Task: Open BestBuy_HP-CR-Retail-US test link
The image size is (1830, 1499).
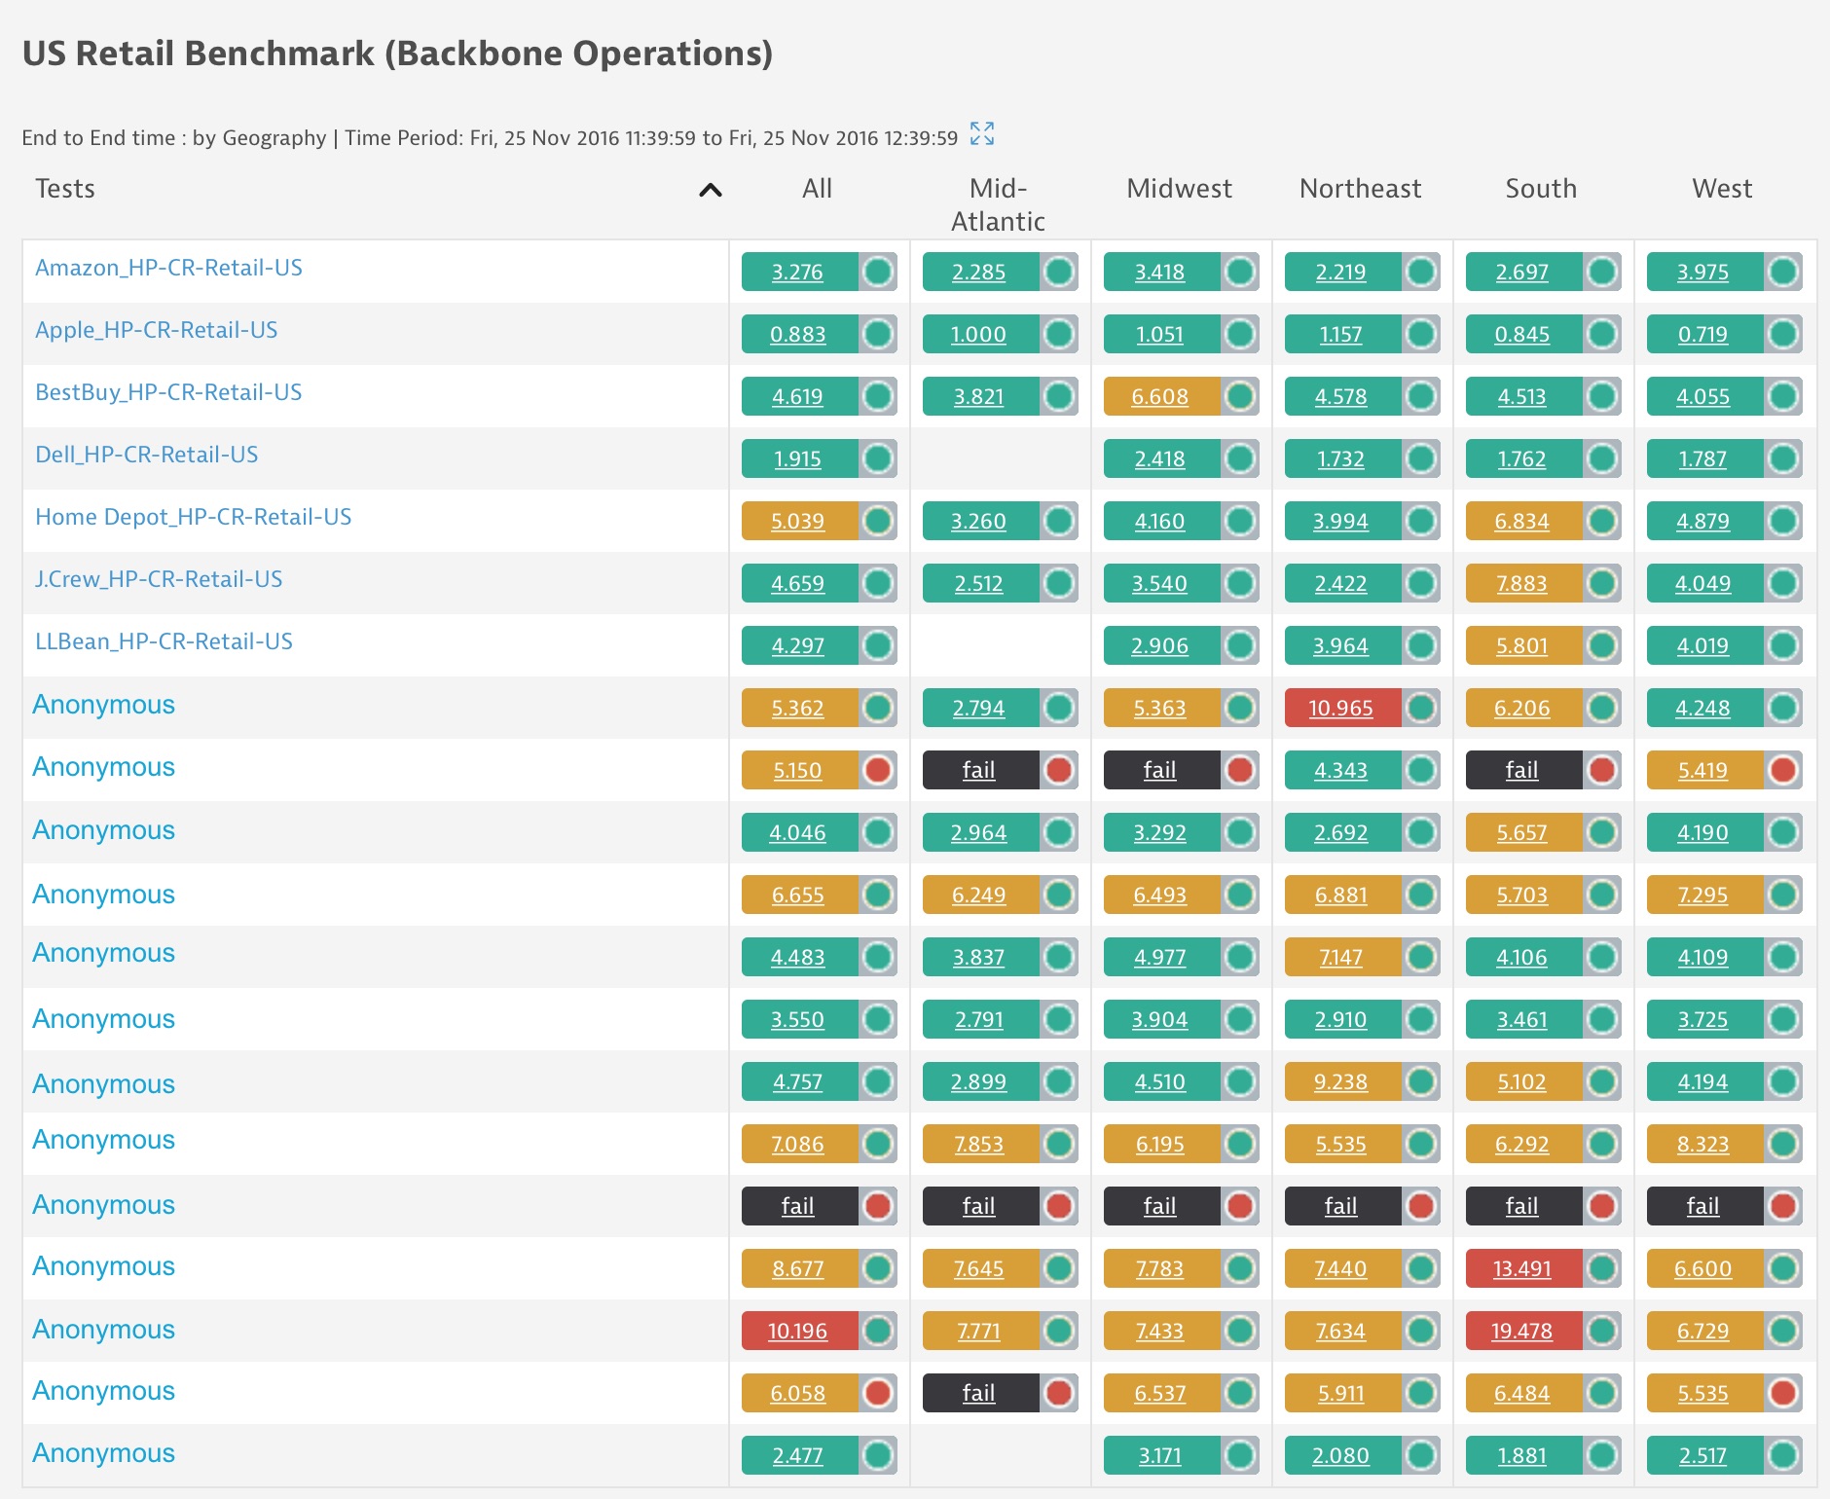Action: [x=168, y=392]
